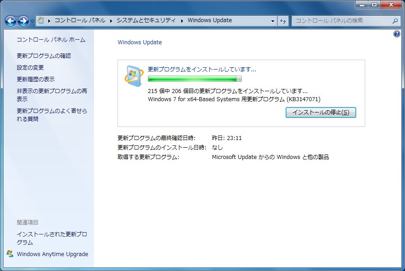This screenshot has width=405, height=271.
Task: Open インストールされた更新プログラム link
Action: click(52, 238)
